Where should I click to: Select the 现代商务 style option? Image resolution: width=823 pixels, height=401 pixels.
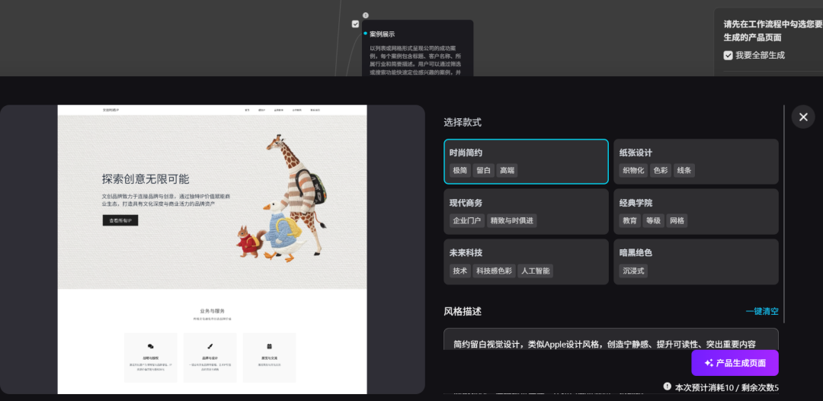pyautogui.click(x=526, y=211)
